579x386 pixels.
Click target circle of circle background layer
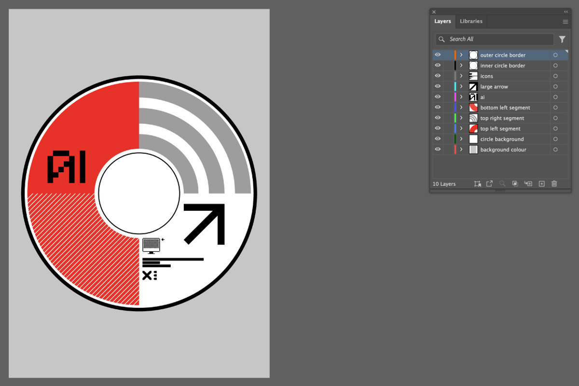555,139
